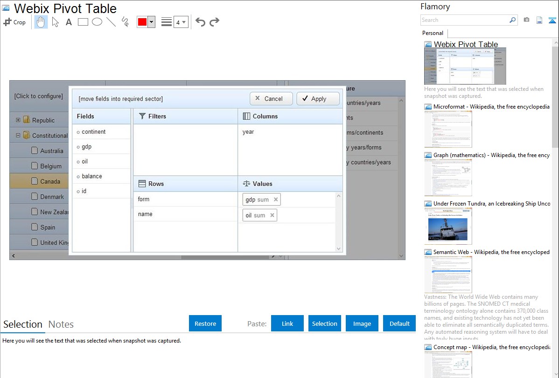559x378 pixels.
Task: Select the freehand scribble tool
Action: pos(125,22)
